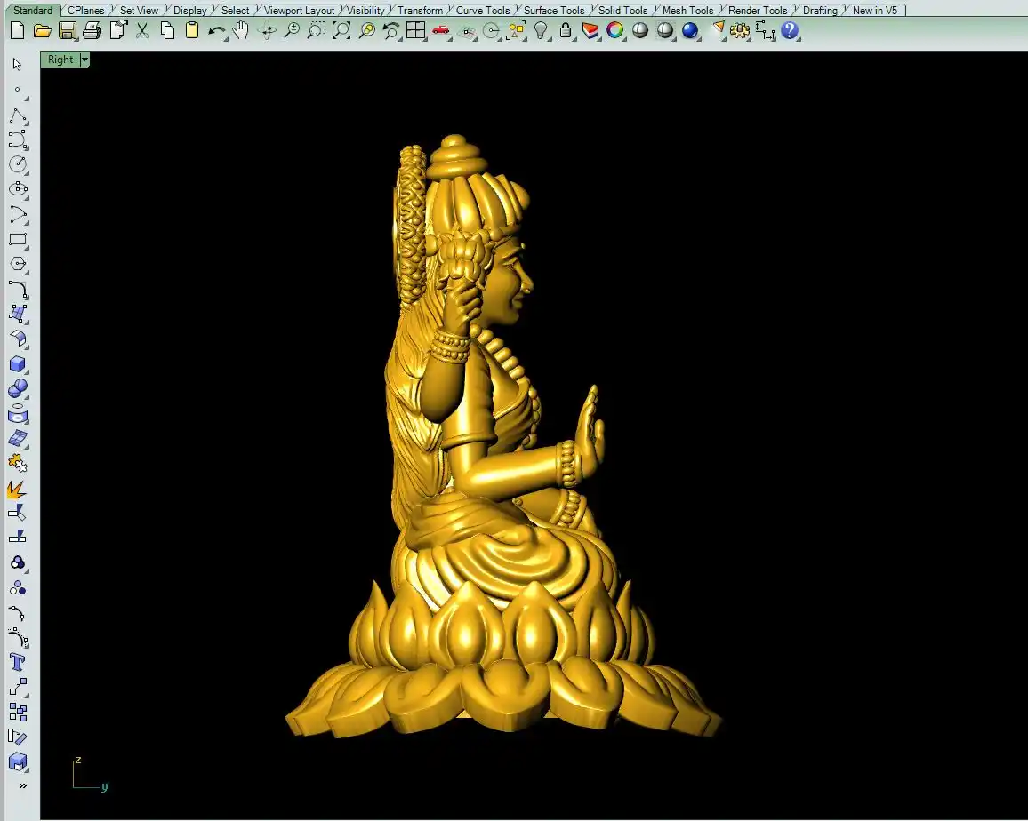Click the Undo arrow icon
This screenshot has height=821, width=1028.
pos(216,31)
